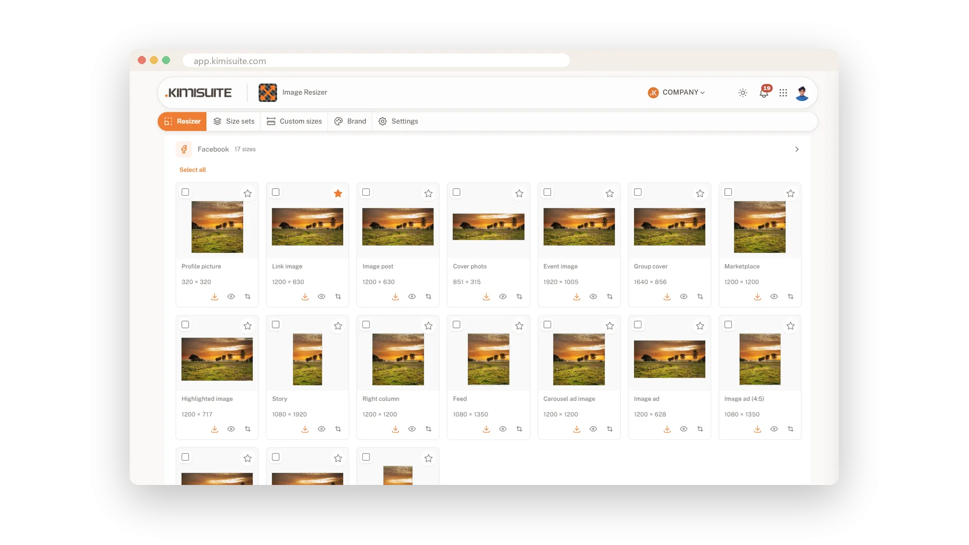Crop the Profile picture image

247,297
